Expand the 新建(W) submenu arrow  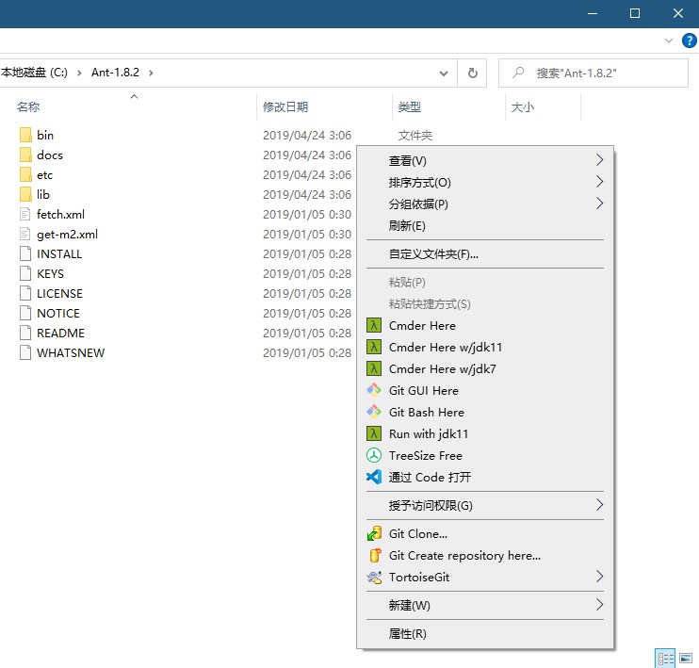pos(598,605)
